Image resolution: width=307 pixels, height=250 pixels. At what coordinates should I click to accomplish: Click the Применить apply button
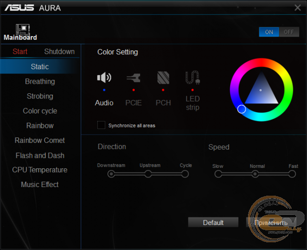(x=271, y=223)
